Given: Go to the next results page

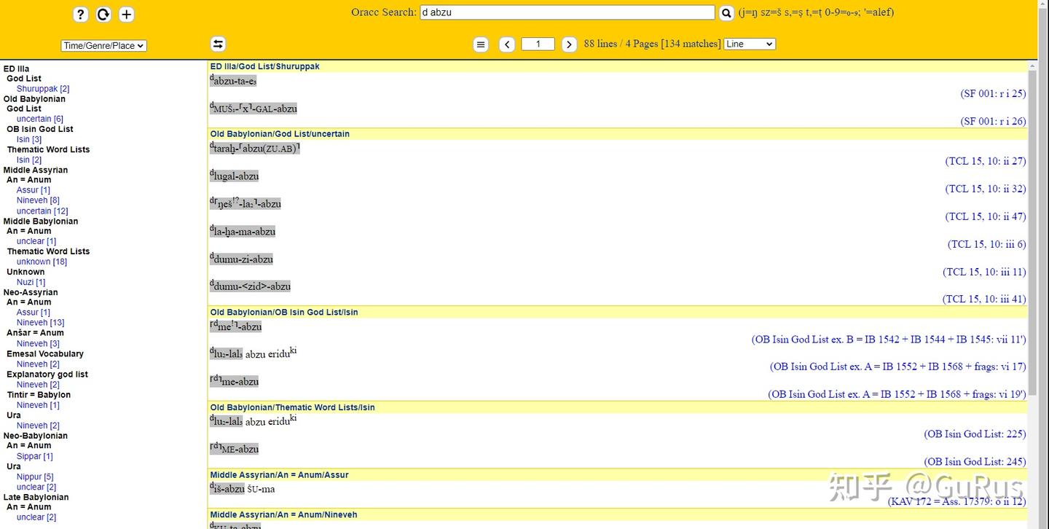Looking at the screenshot, I should click(x=570, y=44).
